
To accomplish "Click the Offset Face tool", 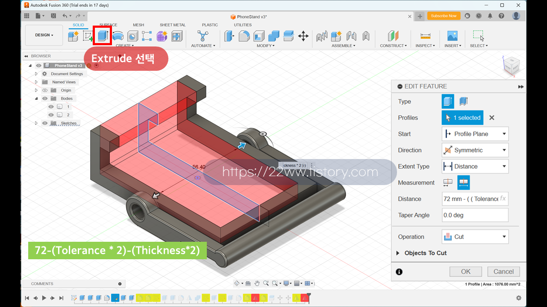I will (x=288, y=36).
